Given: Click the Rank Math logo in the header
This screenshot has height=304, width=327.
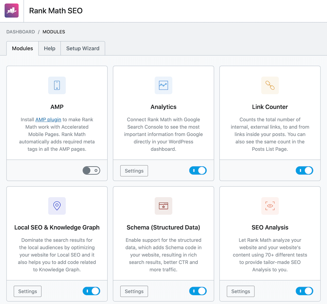Looking at the screenshot, I should pos(11,10).
